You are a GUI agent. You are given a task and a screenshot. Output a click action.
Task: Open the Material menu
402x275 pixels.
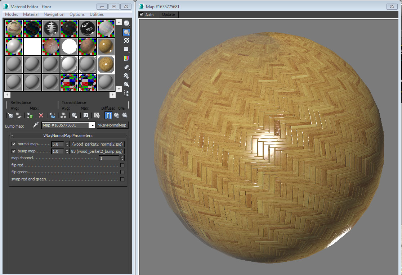point(31,14)
